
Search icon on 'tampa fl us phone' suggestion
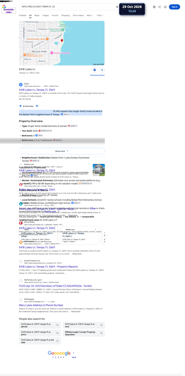point(57,325)
